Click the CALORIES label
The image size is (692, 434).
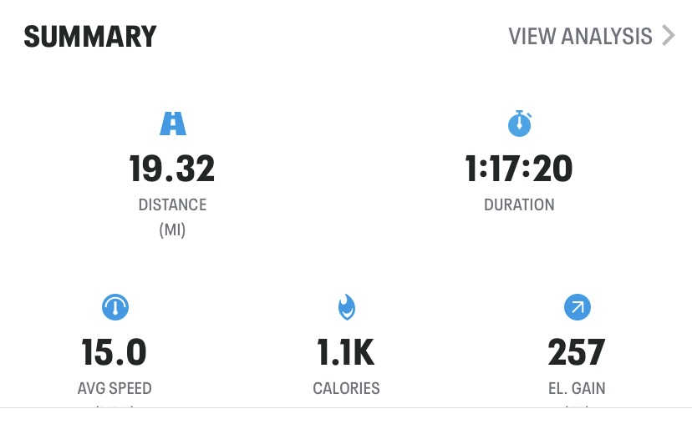(347, 388)
